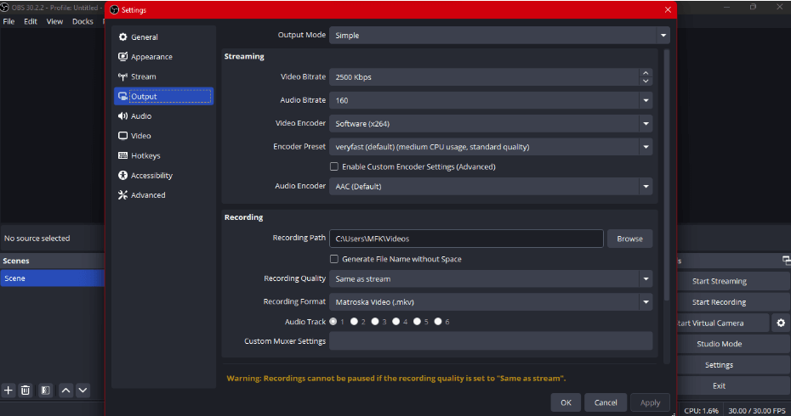Open Appearance settings icon
The width and height of the screenshot is (791, 416).
point(122,56)
